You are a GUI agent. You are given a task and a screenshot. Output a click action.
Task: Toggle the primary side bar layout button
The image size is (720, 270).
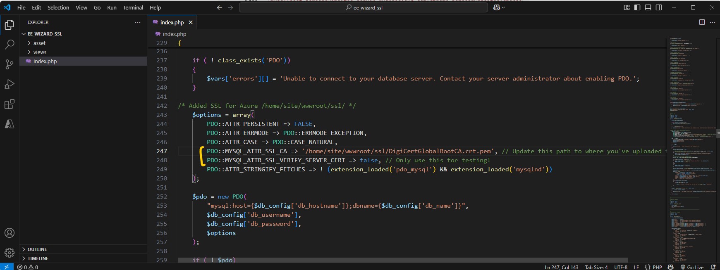tap(637, 7)
